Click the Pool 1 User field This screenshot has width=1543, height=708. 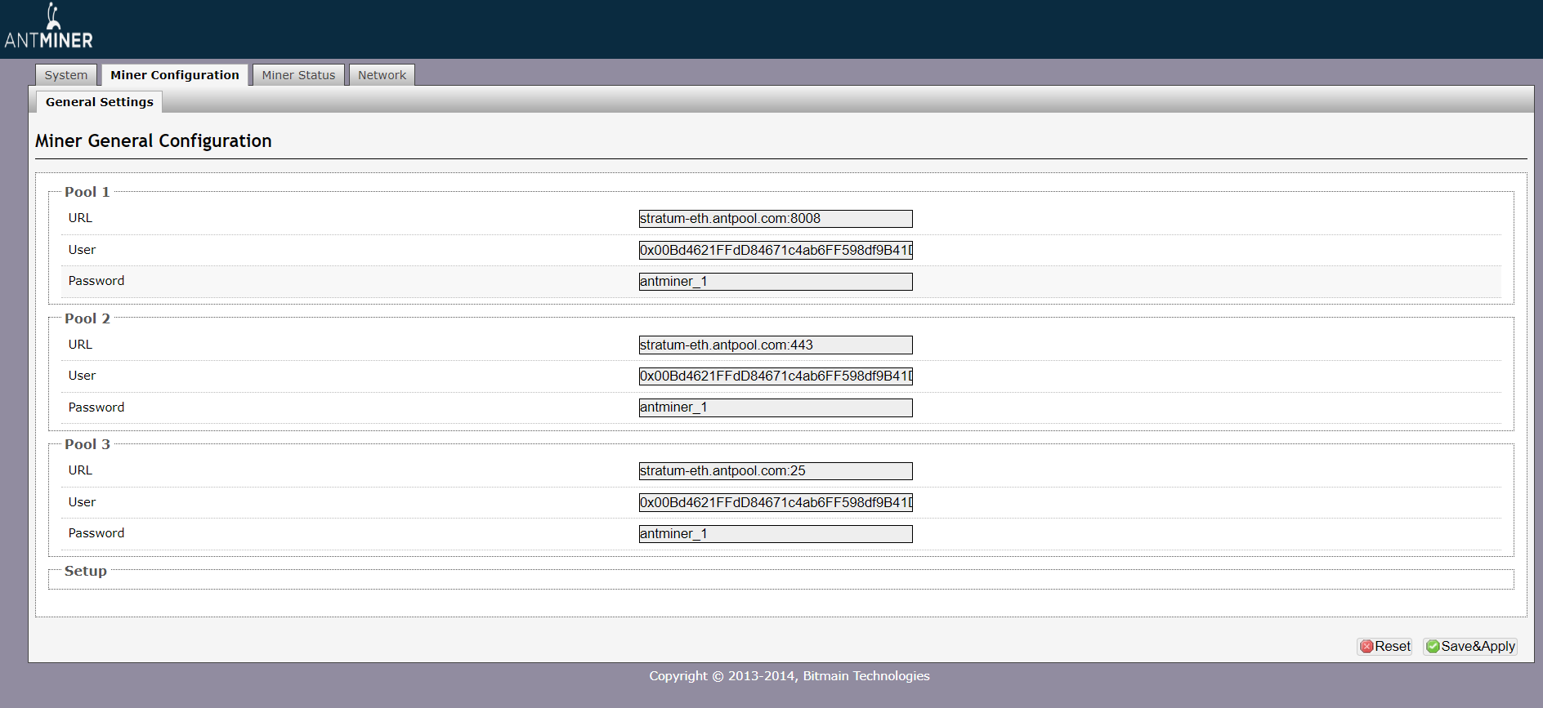click(x=776, y=250)
